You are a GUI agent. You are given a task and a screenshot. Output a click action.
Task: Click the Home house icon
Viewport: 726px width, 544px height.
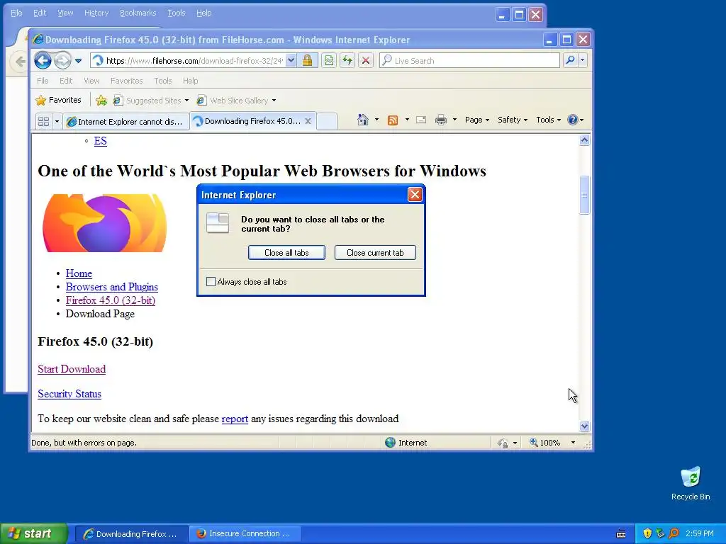tap(362, 120)
